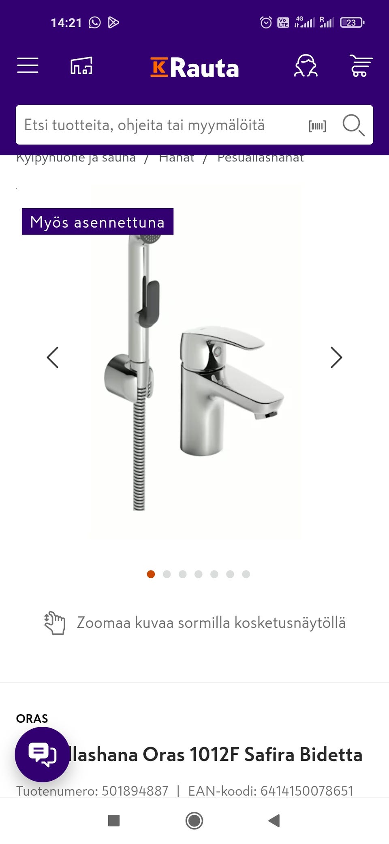Image resolution: width=389 pixels, height=844 pixels.
Task: View the shopping cart
Action: point(361,66)
